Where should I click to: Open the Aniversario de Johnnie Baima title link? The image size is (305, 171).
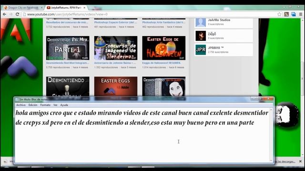(x=115, y=63)
